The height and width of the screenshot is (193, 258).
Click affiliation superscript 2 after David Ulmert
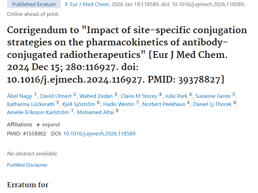click(x=75, y=94)
